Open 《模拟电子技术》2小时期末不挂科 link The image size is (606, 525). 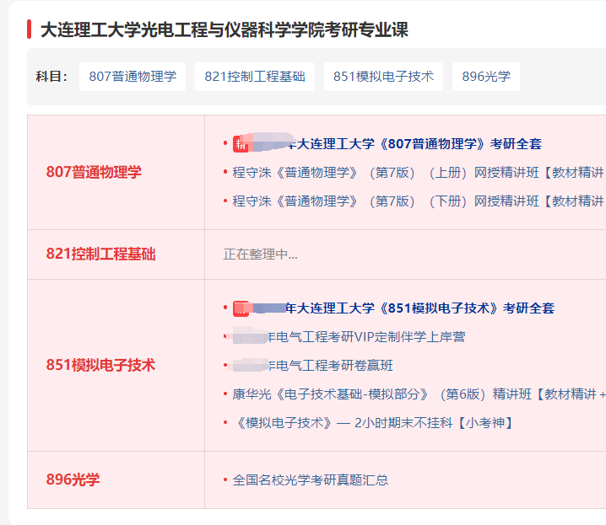click(x=372, y=423)
